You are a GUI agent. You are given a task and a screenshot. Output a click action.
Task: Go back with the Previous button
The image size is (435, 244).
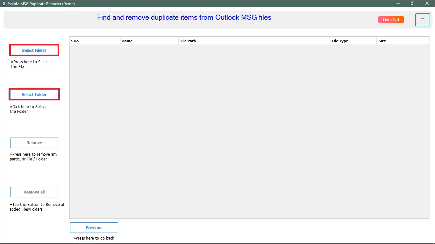click(x=94, y=228)
